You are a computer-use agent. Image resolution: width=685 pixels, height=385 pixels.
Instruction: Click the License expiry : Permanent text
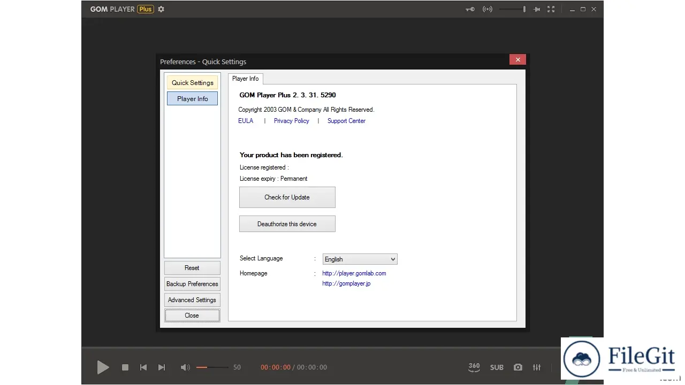[273, 179]
